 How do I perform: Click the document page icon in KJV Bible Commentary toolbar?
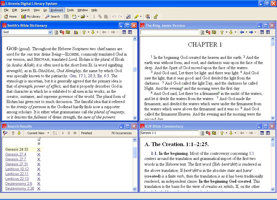point(202,133)
